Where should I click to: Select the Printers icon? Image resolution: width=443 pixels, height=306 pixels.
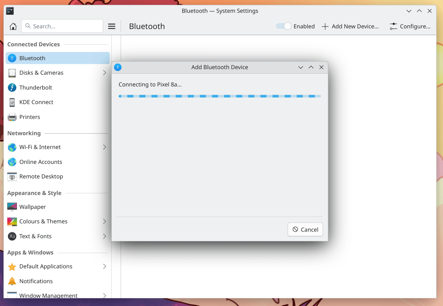12,117
